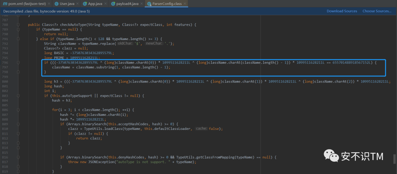This screenshot has height=174, width=397.
Task: Fold the else-if block at line 791
Action: 18,39
